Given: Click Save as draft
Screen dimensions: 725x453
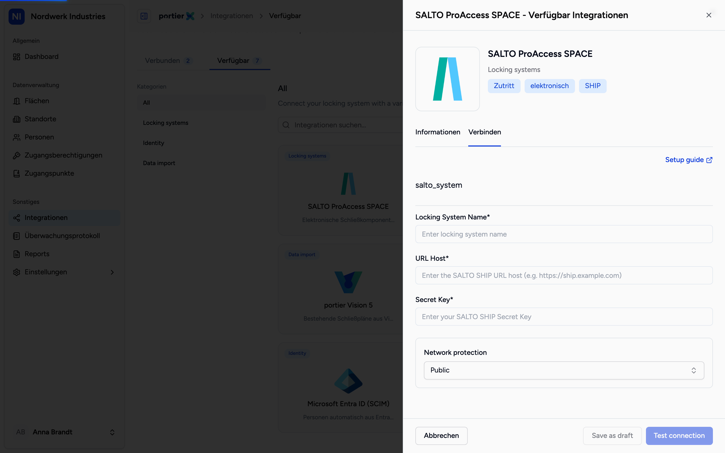Looking at the screenshot, I should click(612, 436).
